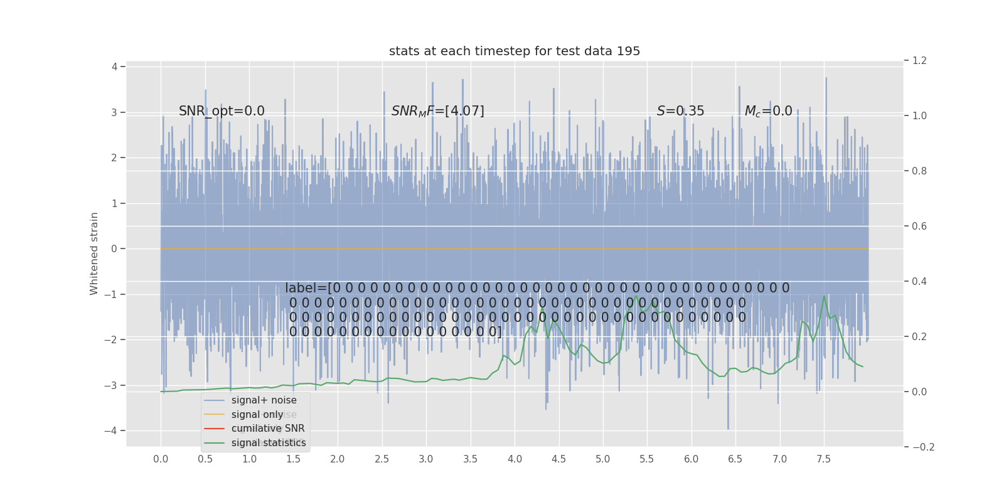Screen dimensions: 1004x502
Task: Click the right y-axis tick label 0.4
Action: (919, 282)
